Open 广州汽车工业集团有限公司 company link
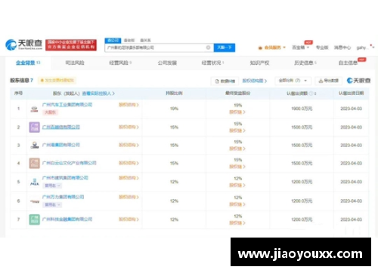378x273 pixels. (67, 105)
